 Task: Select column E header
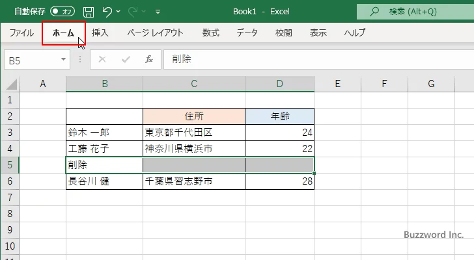(x=338, y=84)
